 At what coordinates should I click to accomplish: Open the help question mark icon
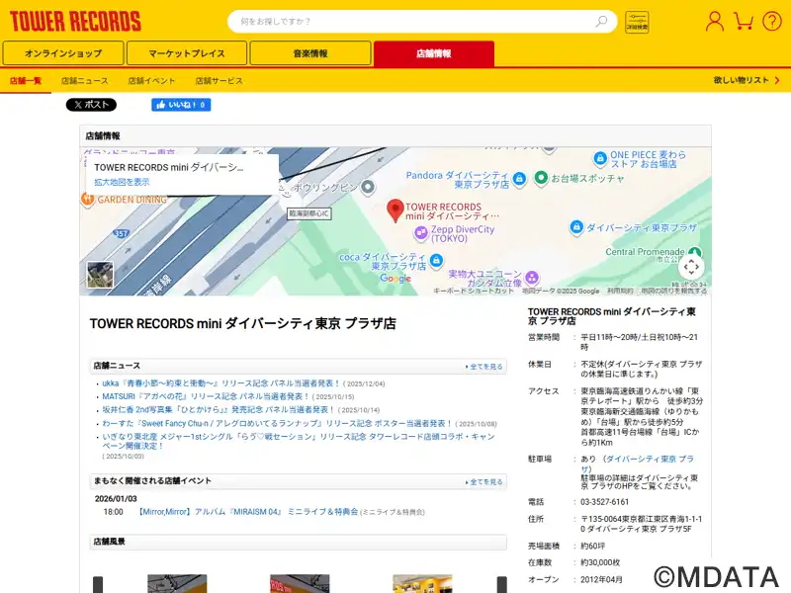pos(772,22)
